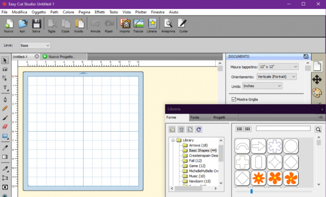Click the library search magnifier button
326x197 pixels.
point(318,130)
